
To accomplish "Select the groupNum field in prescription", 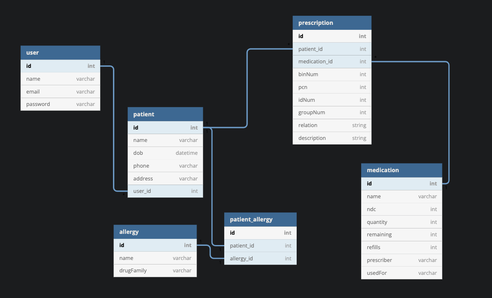I will coord(332,113).
